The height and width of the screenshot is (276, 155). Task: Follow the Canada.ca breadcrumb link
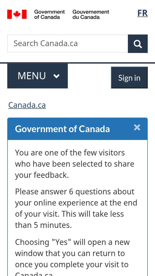(27, 105)
